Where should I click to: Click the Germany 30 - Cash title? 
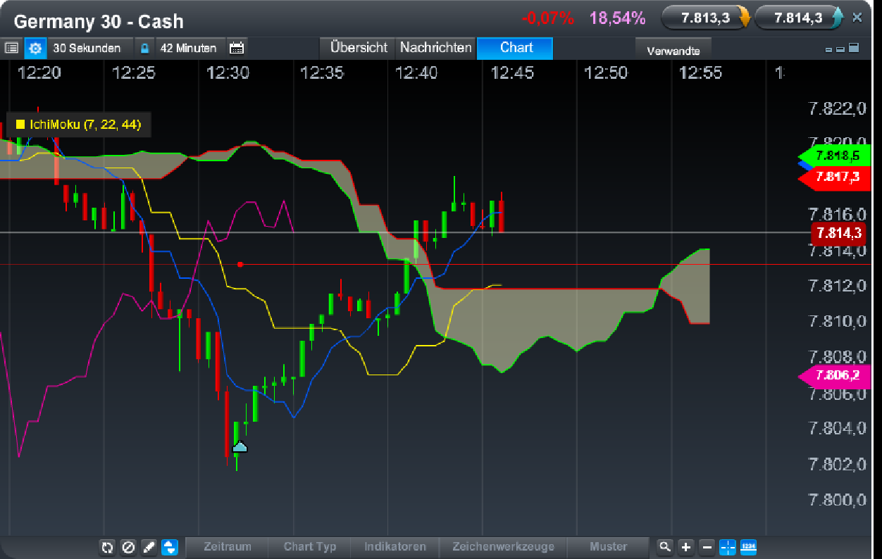click(99, 21)
